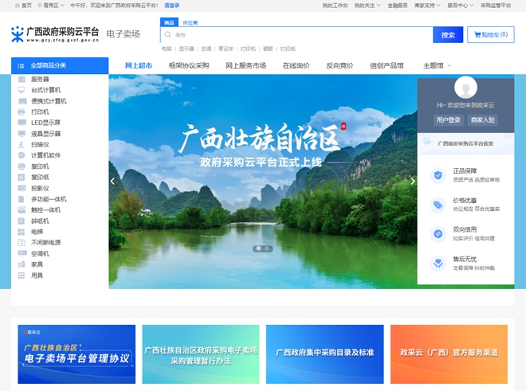Screen dimensions: 526x391
Task: Click the printer icon beside 打印机
Action: click(x=22, y=112)
